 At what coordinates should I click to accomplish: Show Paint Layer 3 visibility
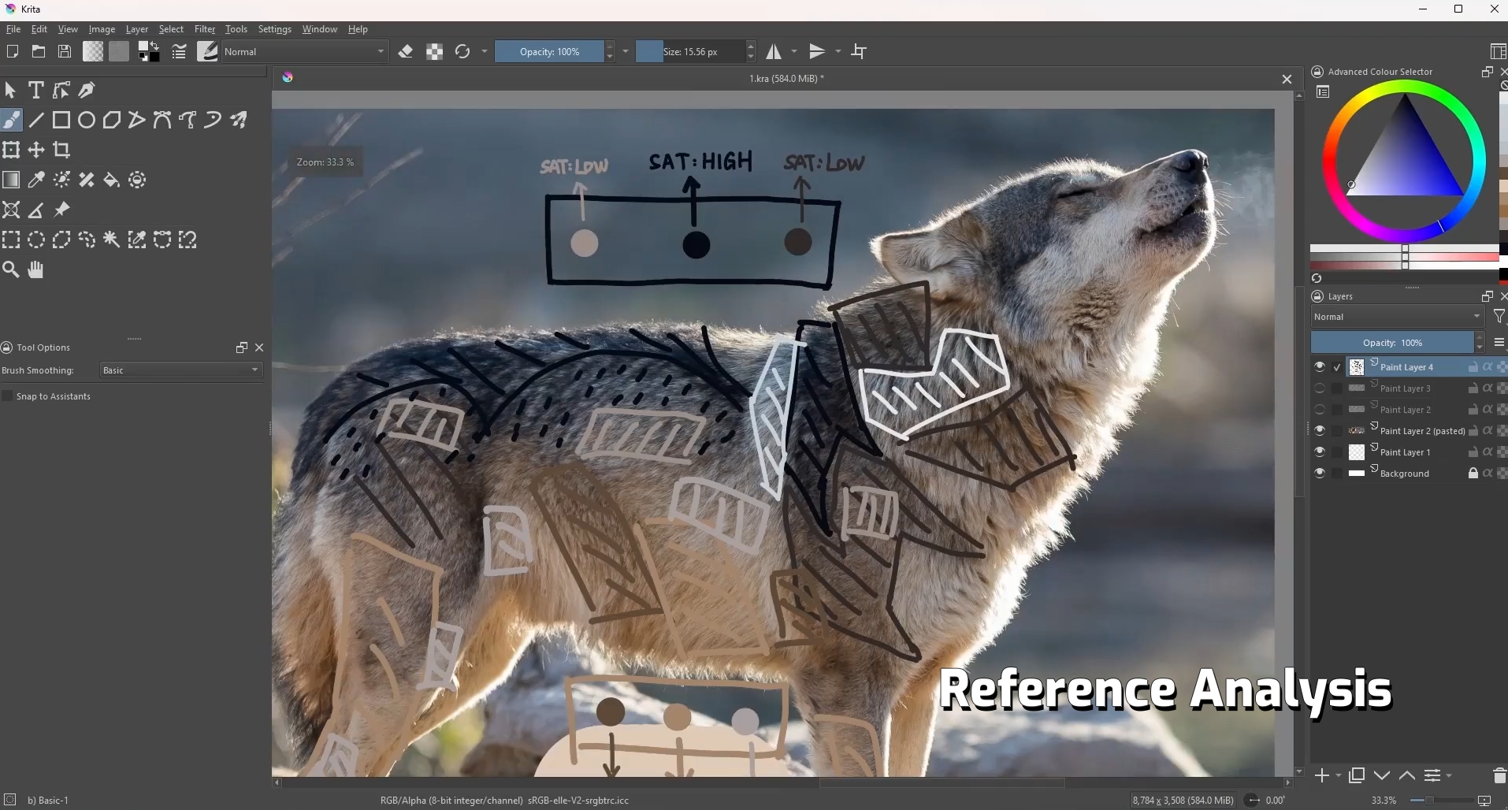pyautogui.click(x=1320, y=388)
